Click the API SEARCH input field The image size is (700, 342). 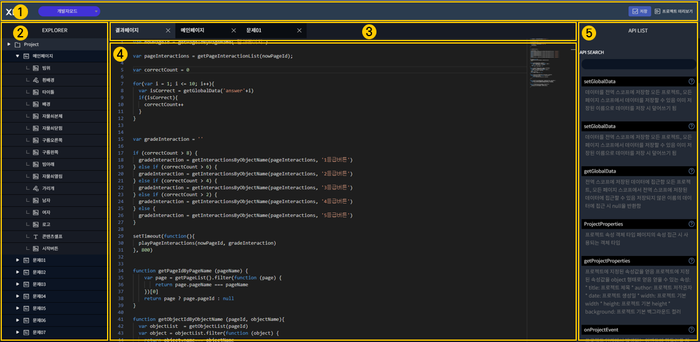point(638,64)
